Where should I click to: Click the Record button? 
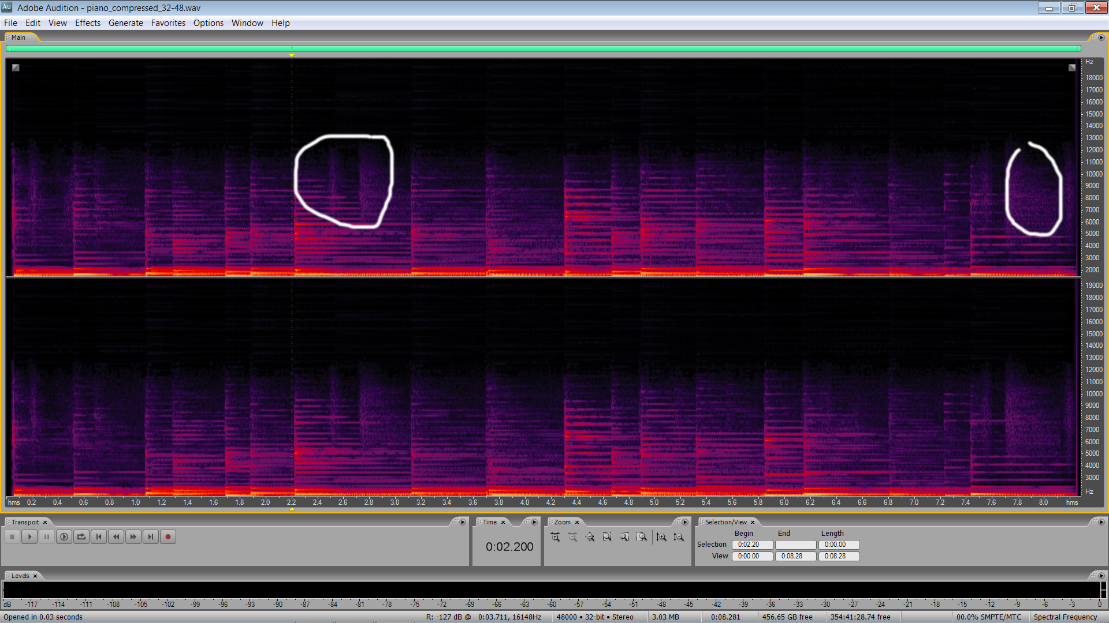click(168, 537)
